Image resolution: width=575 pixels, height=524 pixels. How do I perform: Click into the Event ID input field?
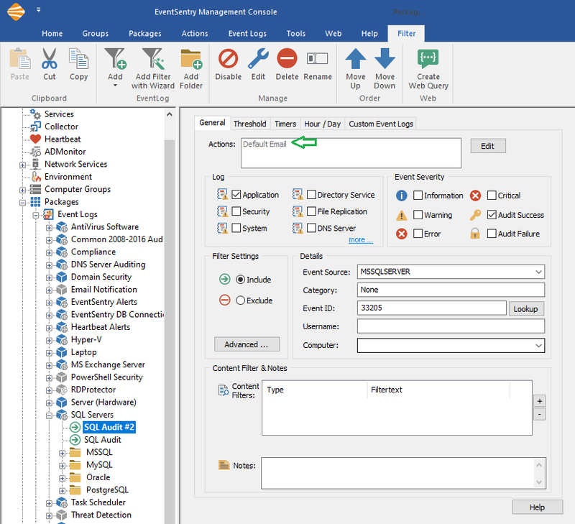[432, 308]
